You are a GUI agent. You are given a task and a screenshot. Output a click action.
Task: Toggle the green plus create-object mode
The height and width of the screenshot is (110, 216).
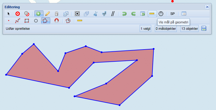[x=39, y=14]
